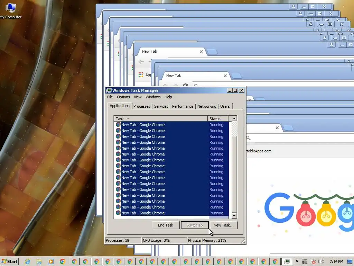This screenshot has width=354, height=266.
Task: Click the Physical Memory: 21% status text
Action: pyautogui.click(x=207, y=240)
